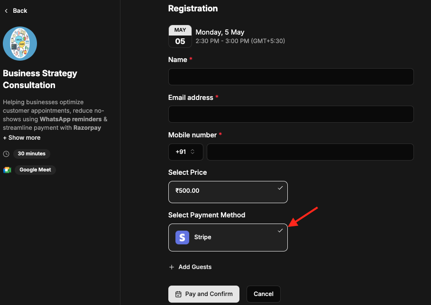
Task: Click the MAY 05 calendar date icon
Action: click(x=180, y=36)
